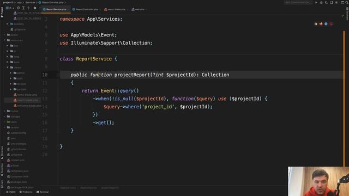Open Database tool window on right edge
Screen dimensions: 349x196
(x=347, y=14)
